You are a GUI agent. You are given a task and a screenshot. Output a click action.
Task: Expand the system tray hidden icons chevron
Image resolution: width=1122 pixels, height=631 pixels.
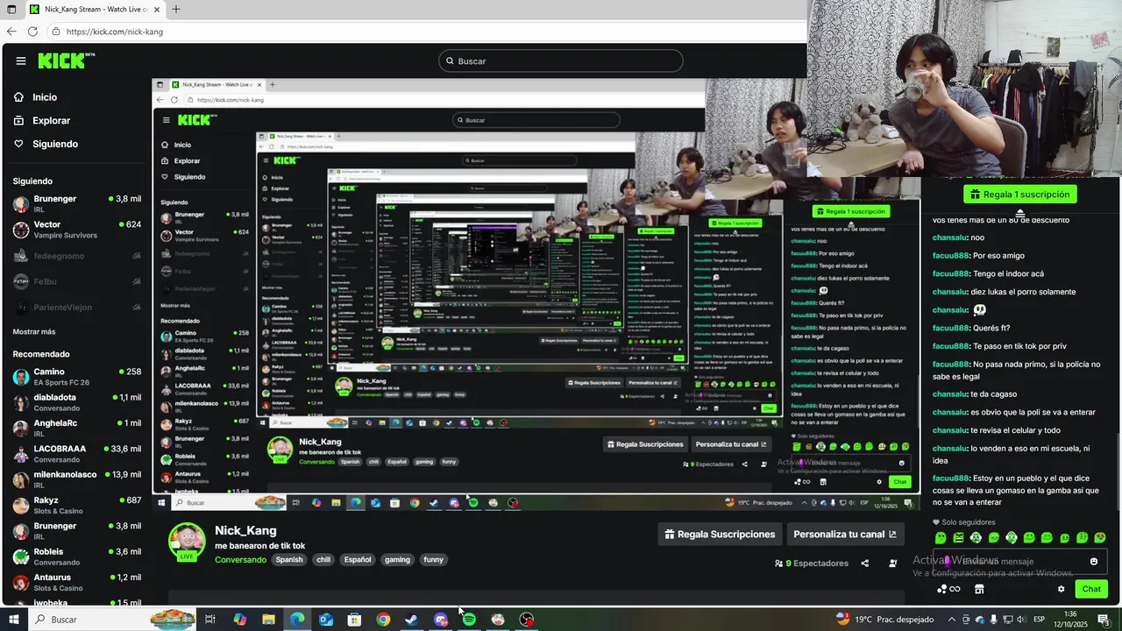(x=950, y=620)
